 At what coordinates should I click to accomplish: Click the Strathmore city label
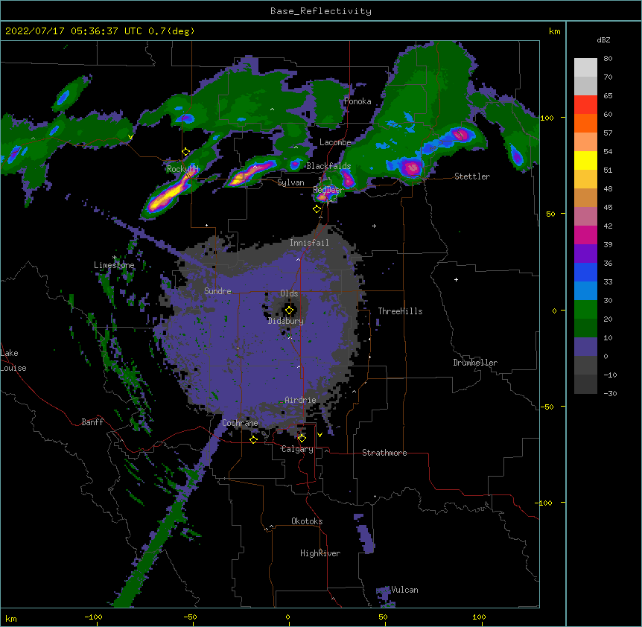(384, 453)
